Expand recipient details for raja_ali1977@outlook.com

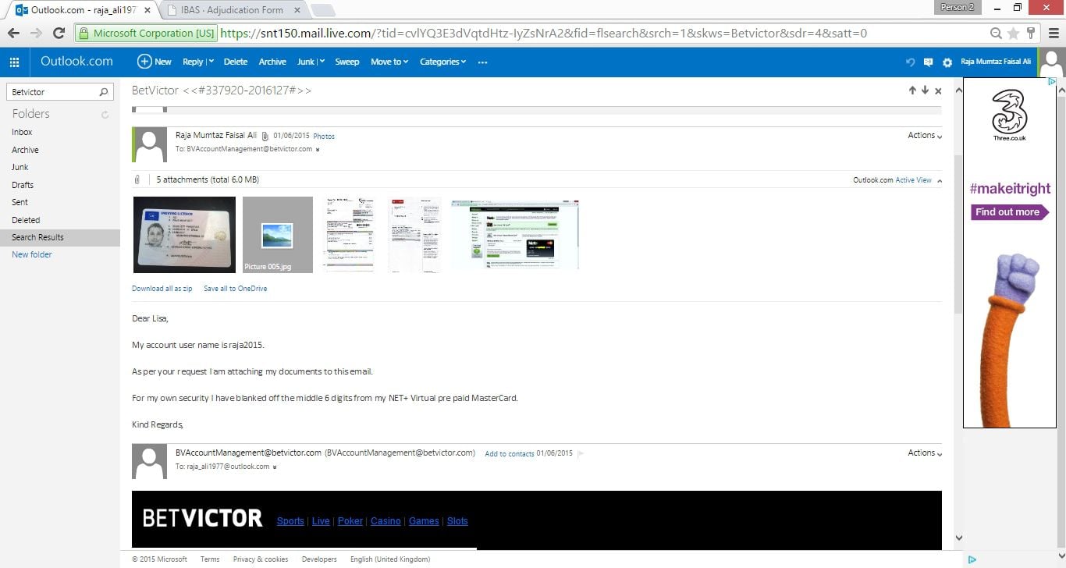point(274,467)
